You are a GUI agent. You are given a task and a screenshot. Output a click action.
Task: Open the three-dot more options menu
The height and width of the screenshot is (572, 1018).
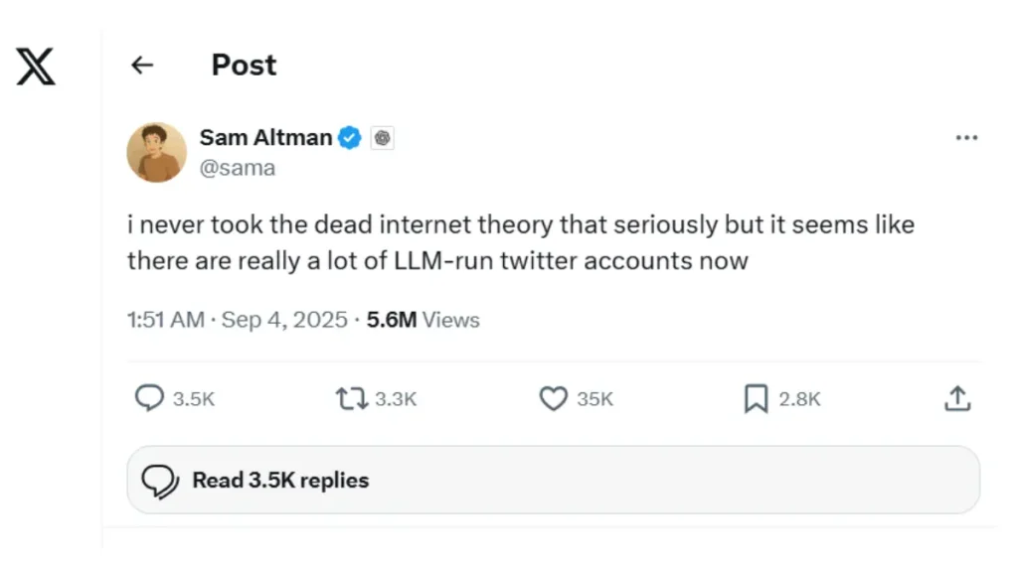pos(966,138)
